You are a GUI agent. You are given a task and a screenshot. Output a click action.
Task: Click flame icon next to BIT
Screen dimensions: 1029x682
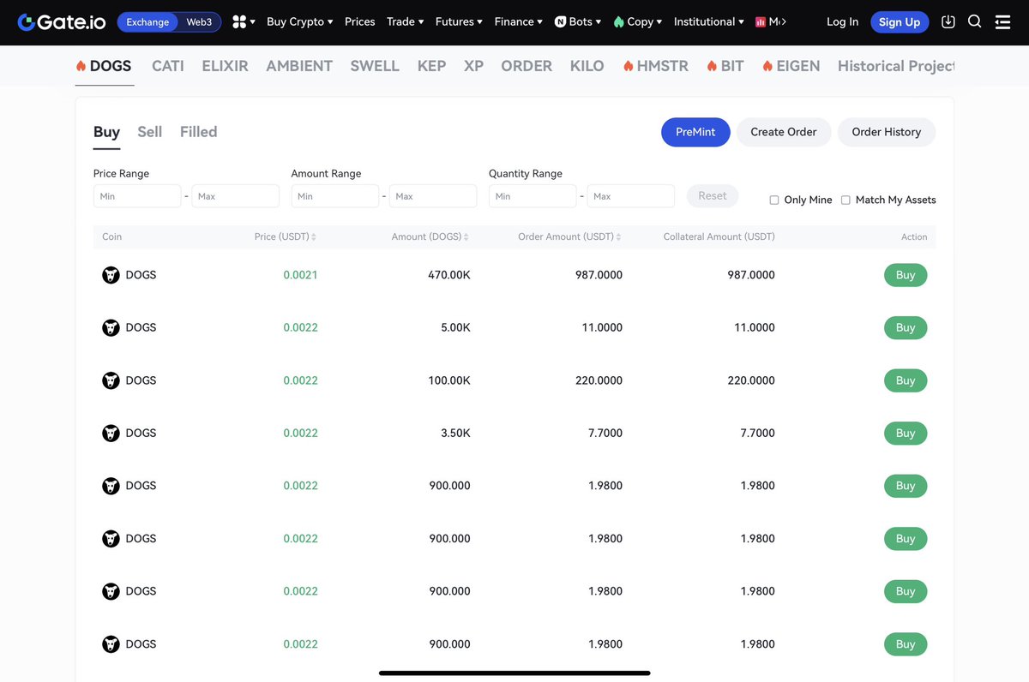tap(712, 66)
